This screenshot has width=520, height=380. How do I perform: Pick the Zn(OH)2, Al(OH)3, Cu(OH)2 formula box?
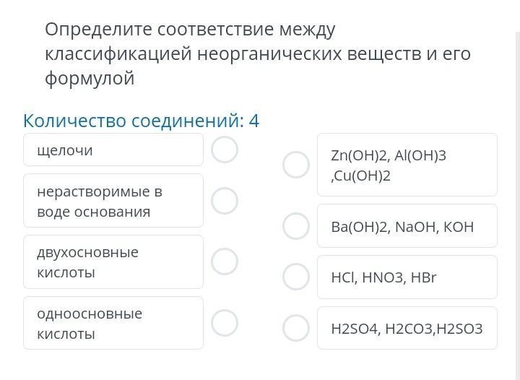tap(407, 165)
